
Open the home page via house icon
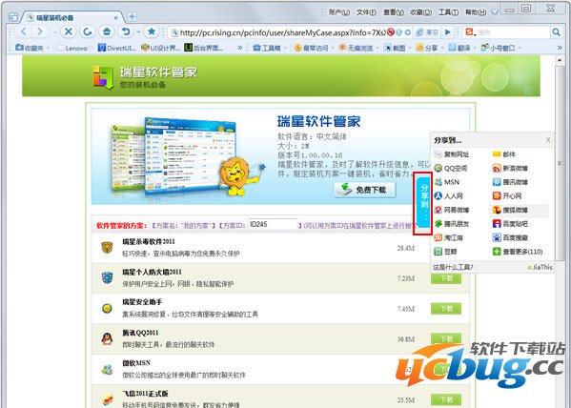click(x=107, y=32)
